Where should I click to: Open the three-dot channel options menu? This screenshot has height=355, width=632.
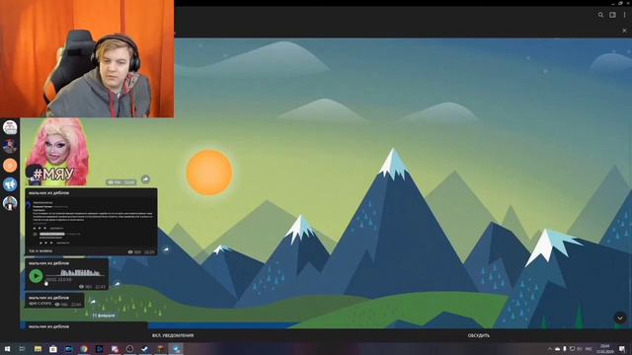click(625, 15)
